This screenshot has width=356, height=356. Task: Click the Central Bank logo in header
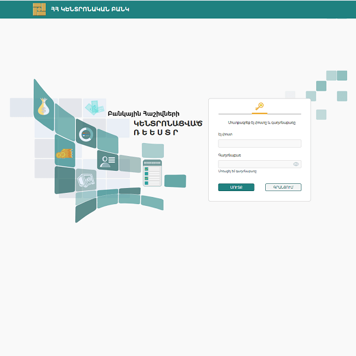tap(39, 9)
